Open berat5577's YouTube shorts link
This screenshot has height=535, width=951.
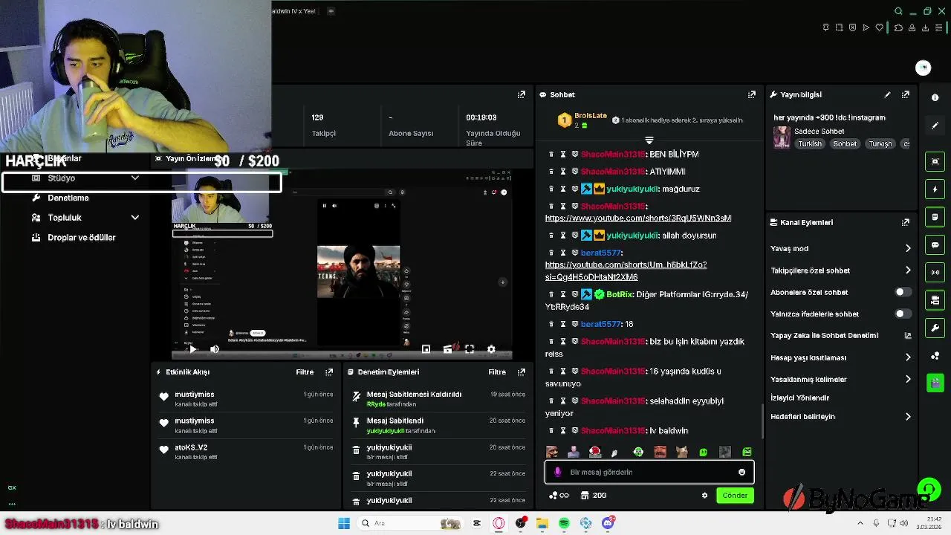[x=626, y=270]
